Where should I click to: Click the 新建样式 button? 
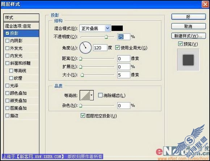[188, 36]
